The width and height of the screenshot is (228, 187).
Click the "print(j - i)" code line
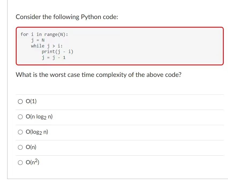(x=57, y=52)
